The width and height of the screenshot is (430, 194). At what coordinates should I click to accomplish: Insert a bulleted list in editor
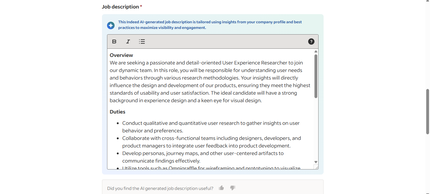(x=142, y=42)
